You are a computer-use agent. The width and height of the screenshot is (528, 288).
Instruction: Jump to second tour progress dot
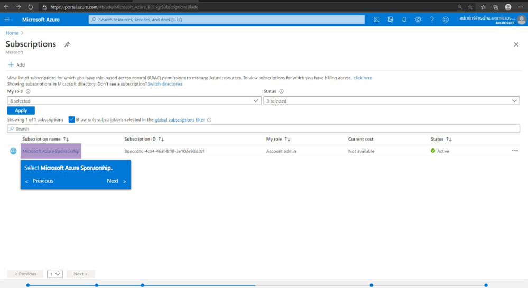click(97, 285)
